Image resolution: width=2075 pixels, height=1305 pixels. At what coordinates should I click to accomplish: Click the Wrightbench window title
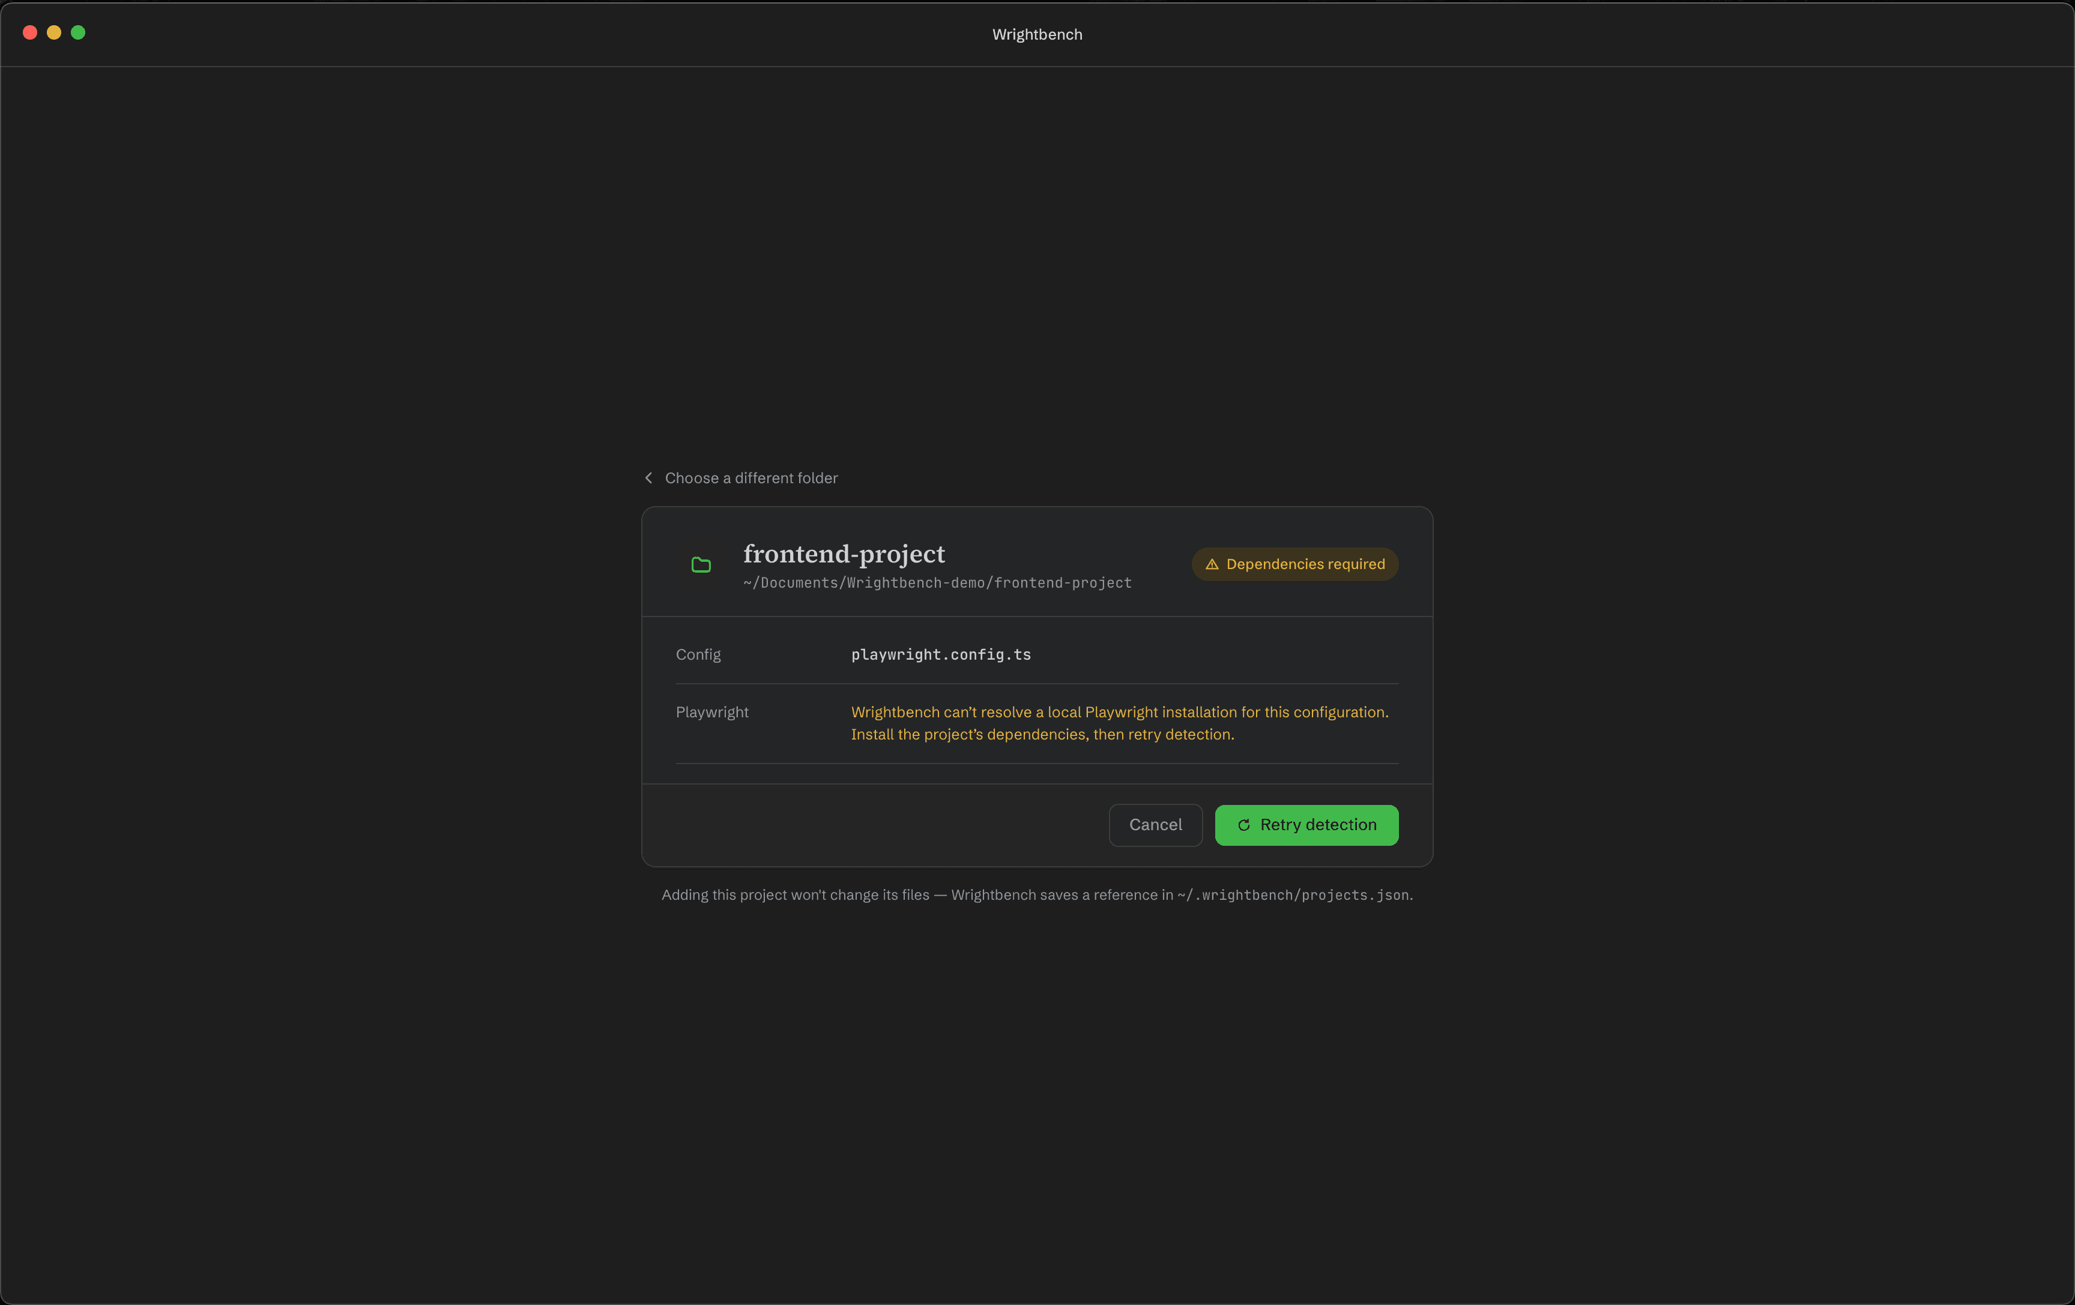[x=1037, y=34]
